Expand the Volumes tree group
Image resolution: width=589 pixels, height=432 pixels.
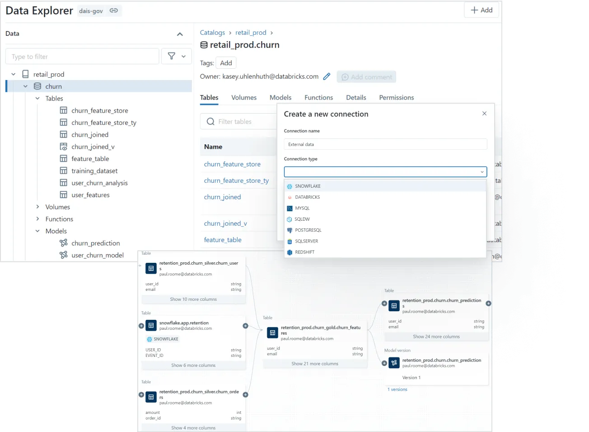tap(37, 207)
